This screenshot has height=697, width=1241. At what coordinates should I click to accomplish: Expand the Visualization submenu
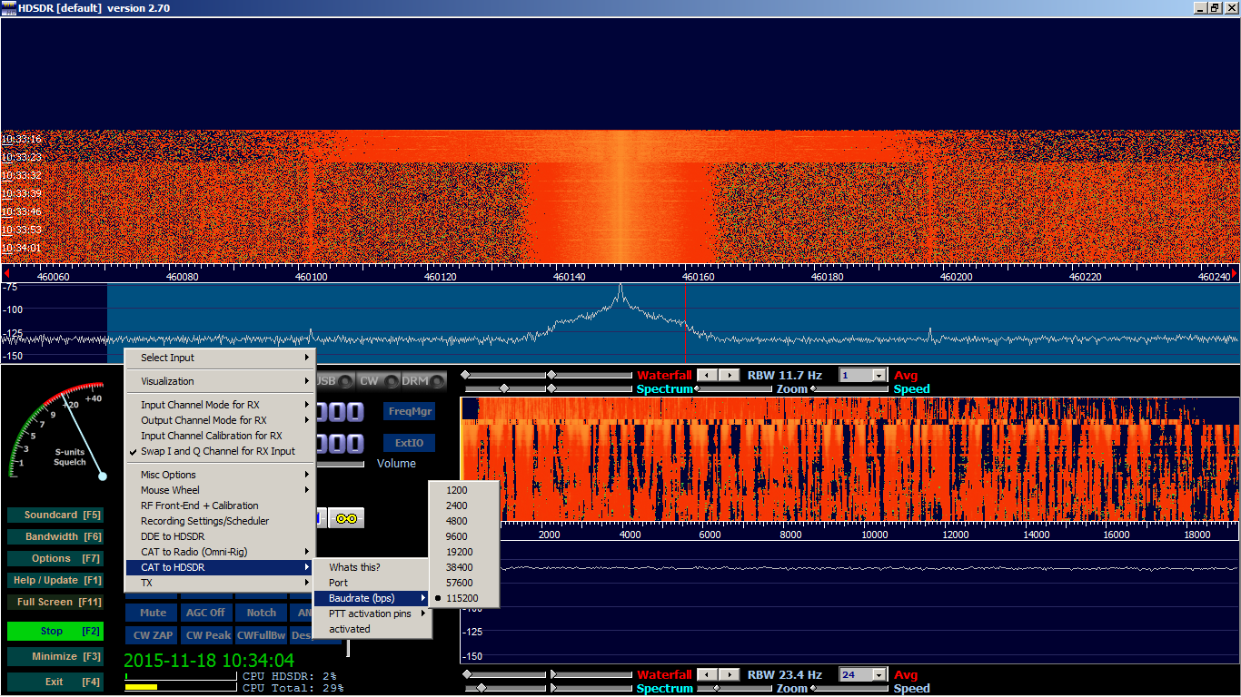[219, 381]
